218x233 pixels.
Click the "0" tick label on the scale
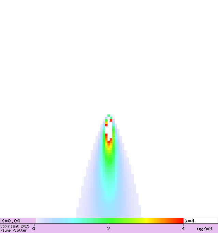coord(34,229)
